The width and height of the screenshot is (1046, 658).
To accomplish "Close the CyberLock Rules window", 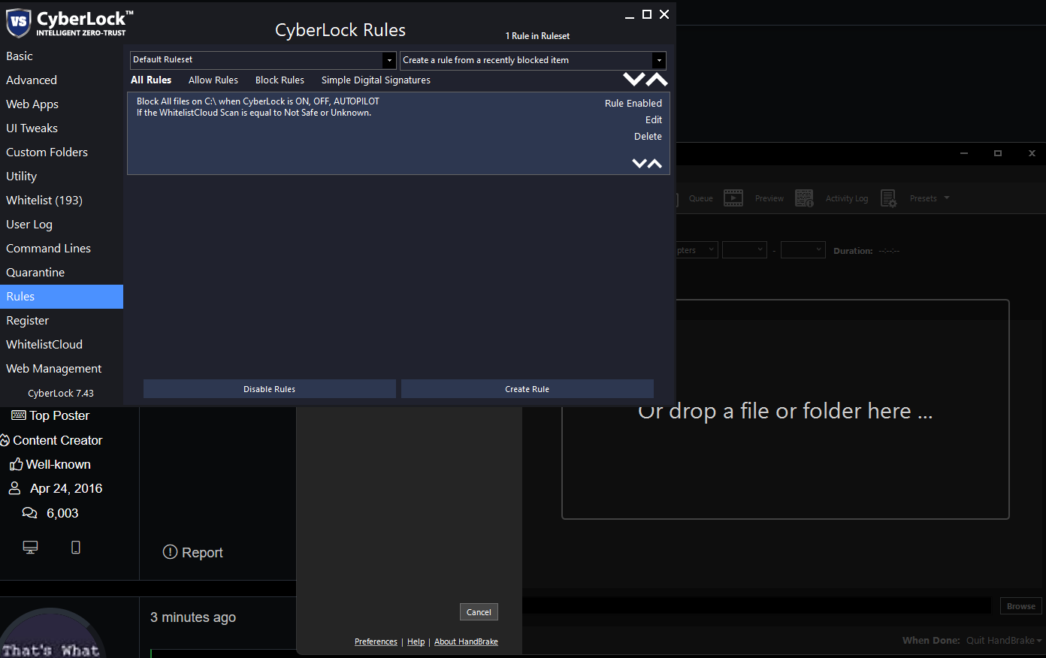I will [664, 14].
